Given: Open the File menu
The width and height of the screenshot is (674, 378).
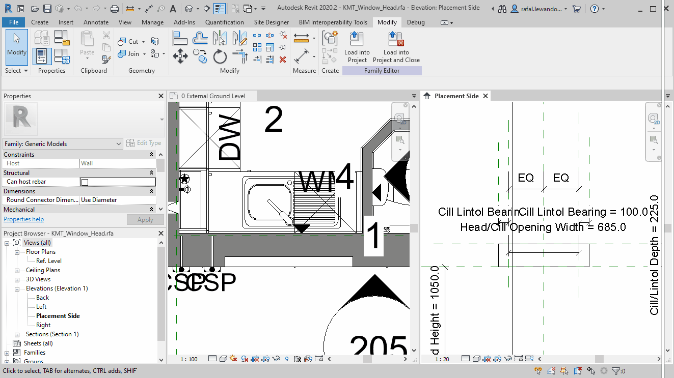Looking at the screenshot, I should click(13, 22).
